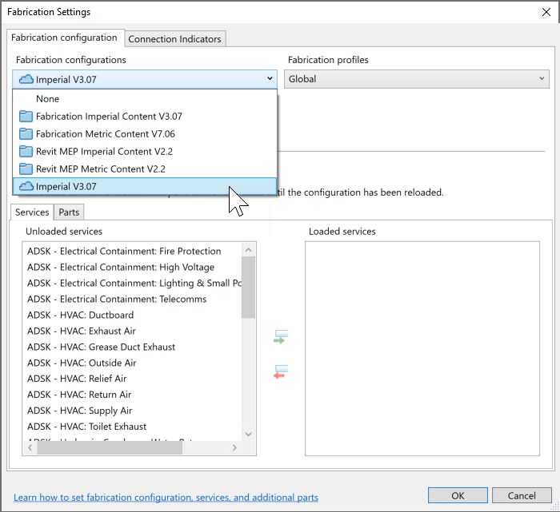Click cloud icon beside Imperial V3.07 list entry
This screenshot has width=560, height=512.
click(26, 187)
